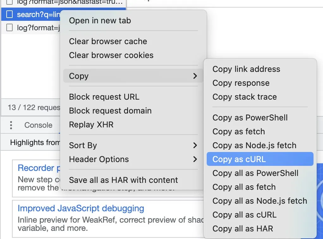323x239 pixels.
Task: Tick checkbox of search?q= request row
Action: click(9, 15)
